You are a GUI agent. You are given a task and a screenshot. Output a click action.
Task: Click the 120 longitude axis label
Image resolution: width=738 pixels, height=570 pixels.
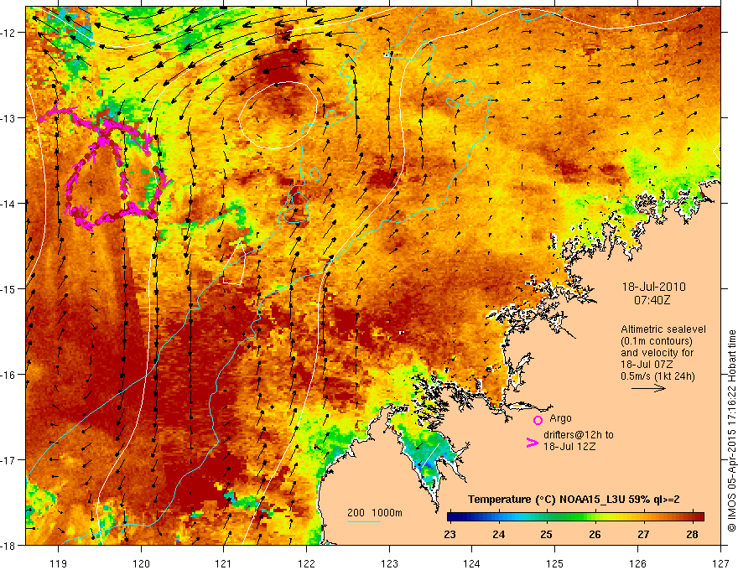click(141, 563)
